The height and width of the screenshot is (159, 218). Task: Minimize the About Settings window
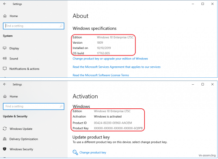pyautogui.click(x=193, y=4)
